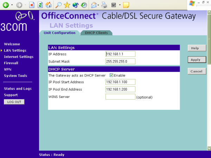Open Internet Settings in the sidebar

coord(19,57)
